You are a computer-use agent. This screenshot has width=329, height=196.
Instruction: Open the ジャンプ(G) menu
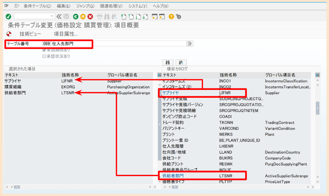[85, 6]
